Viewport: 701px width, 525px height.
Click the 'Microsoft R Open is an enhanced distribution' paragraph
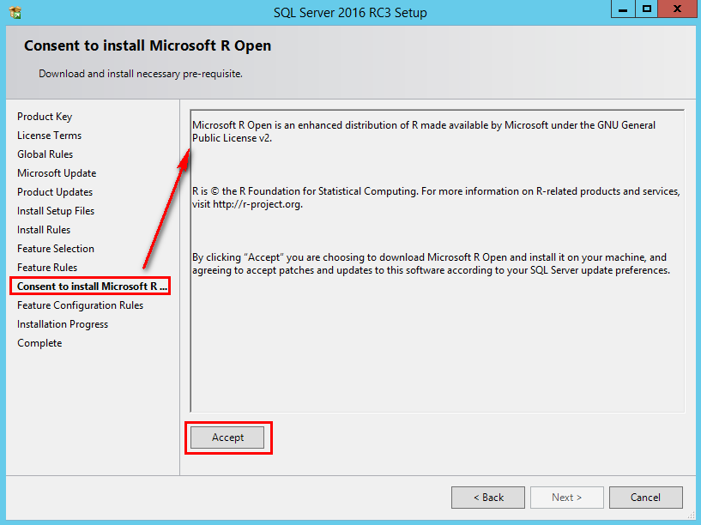click(424, 131)
